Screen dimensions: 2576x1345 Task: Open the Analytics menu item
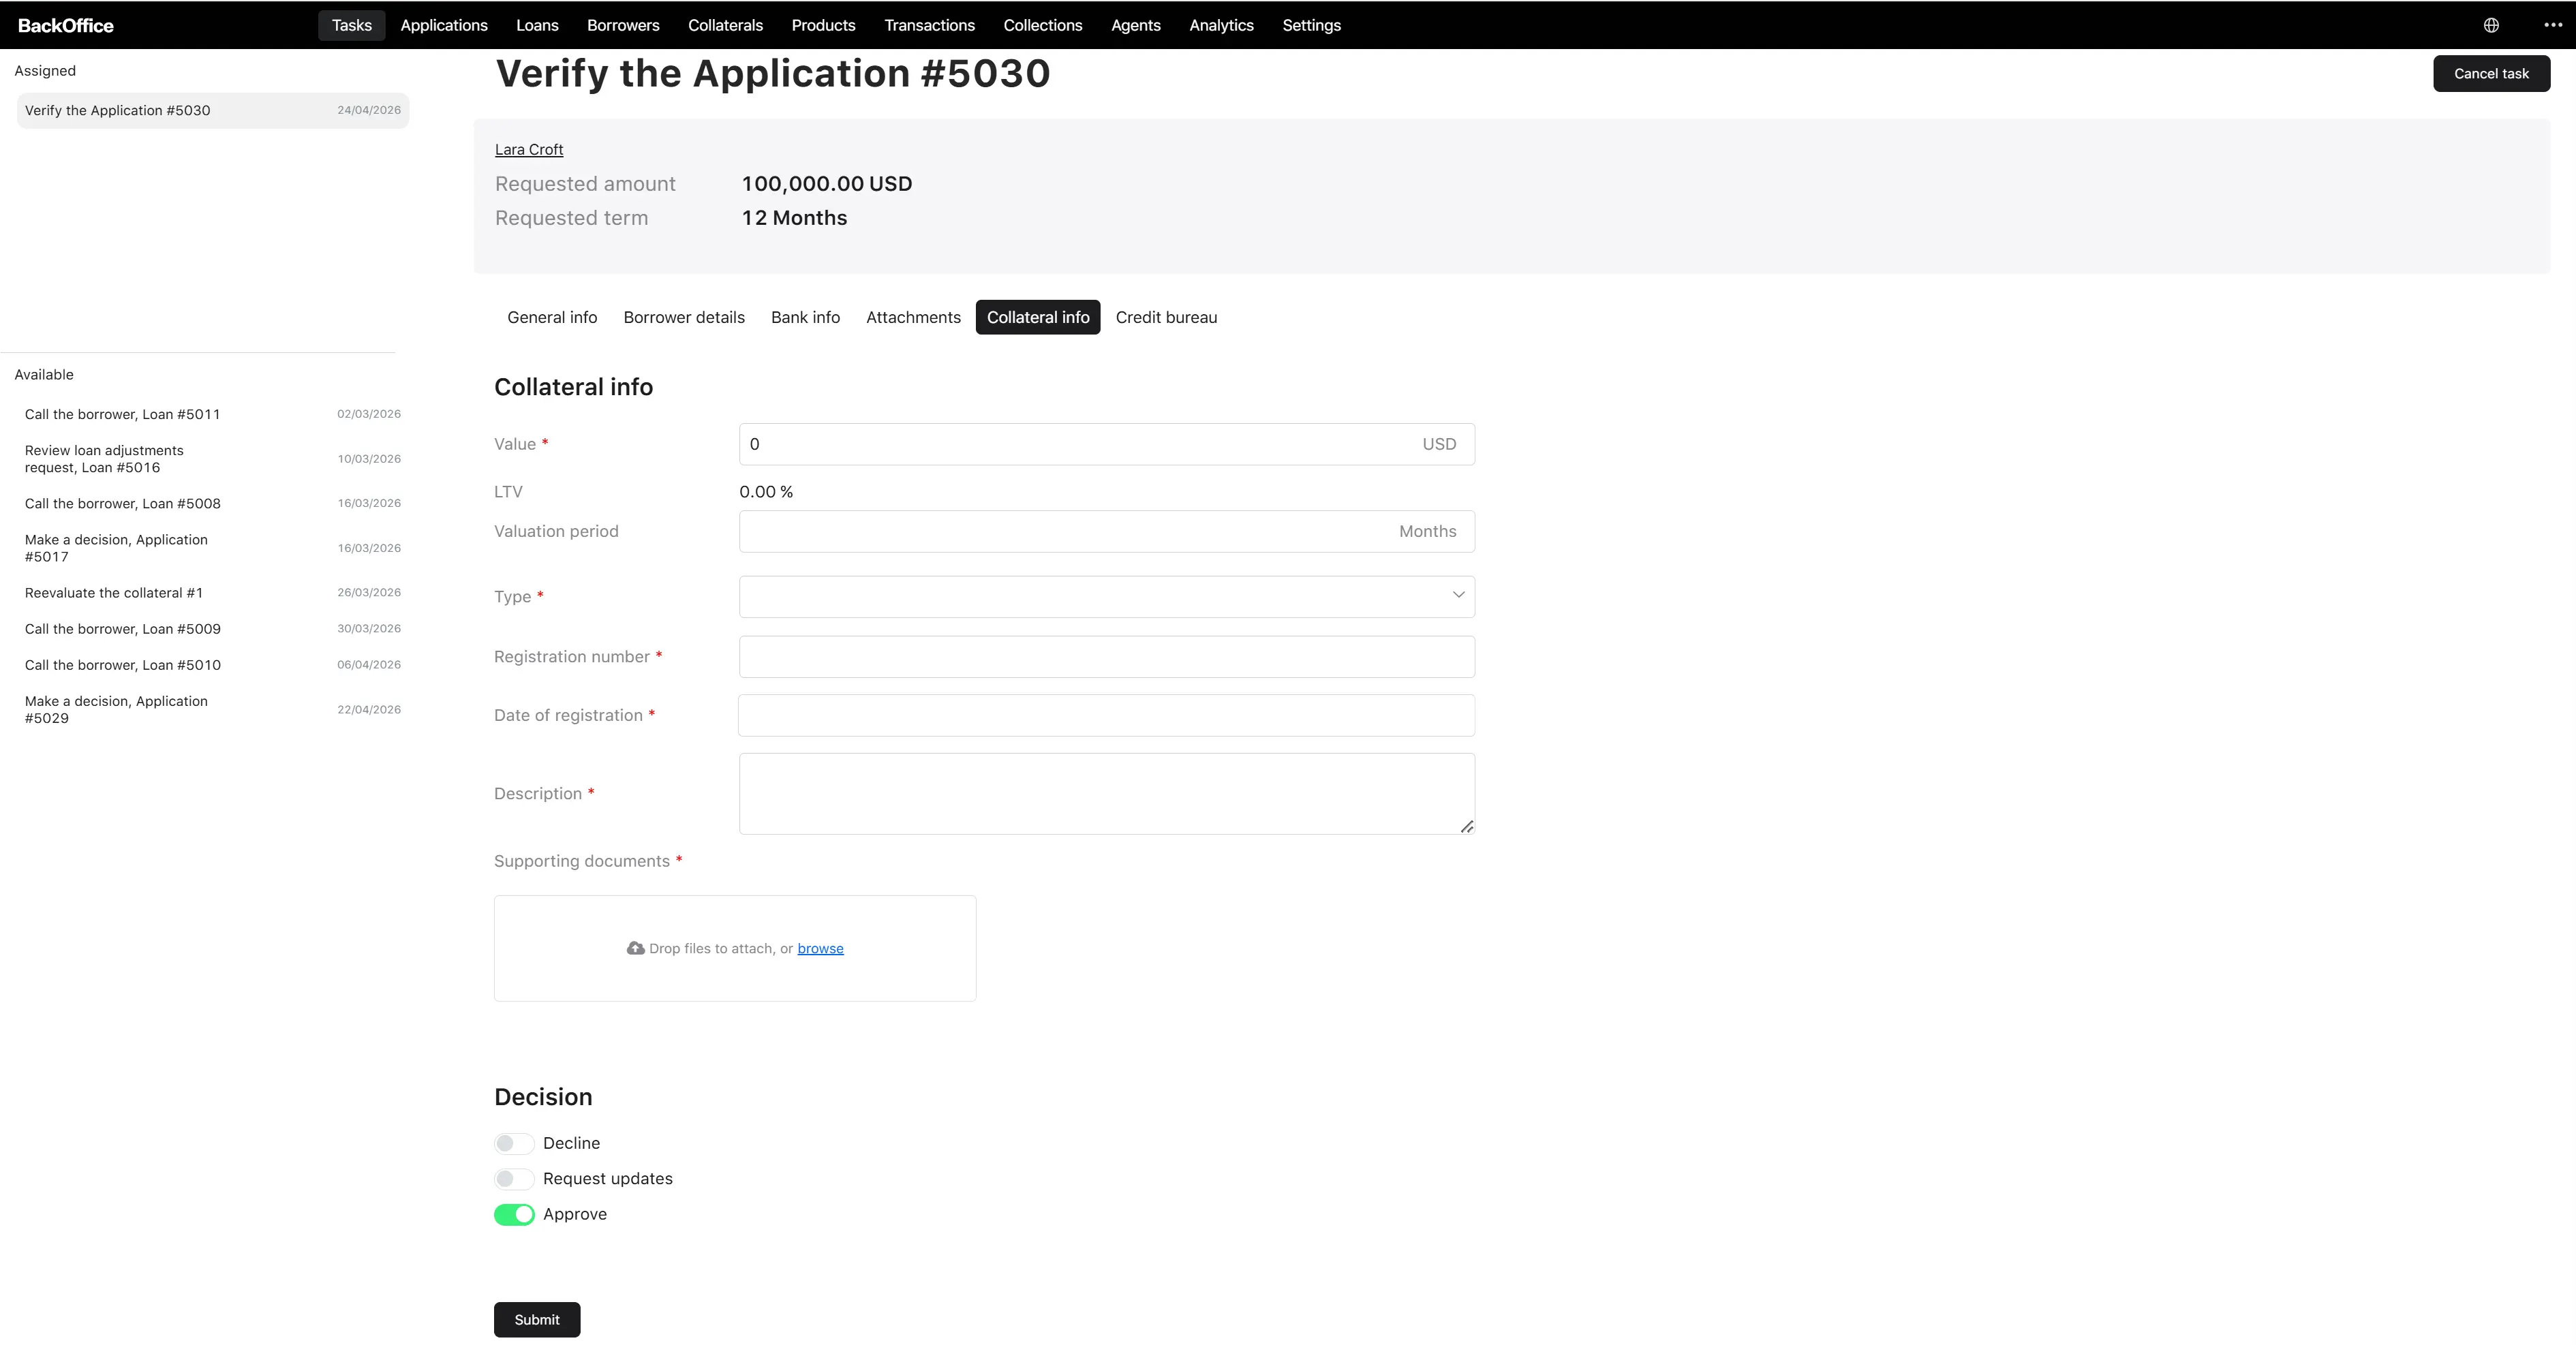[1221, 25]
